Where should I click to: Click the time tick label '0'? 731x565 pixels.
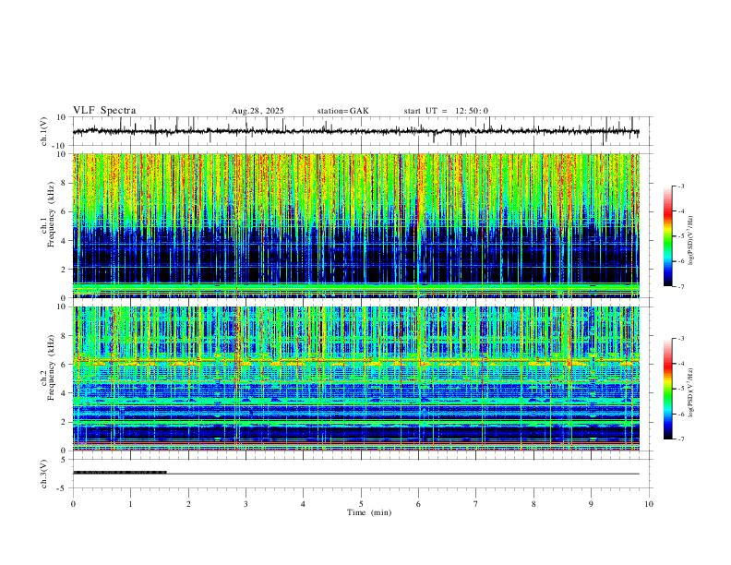pyautogui.click(x=73, y=504)
